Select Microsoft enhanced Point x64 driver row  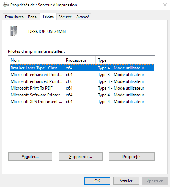click(x=82, y=75)
